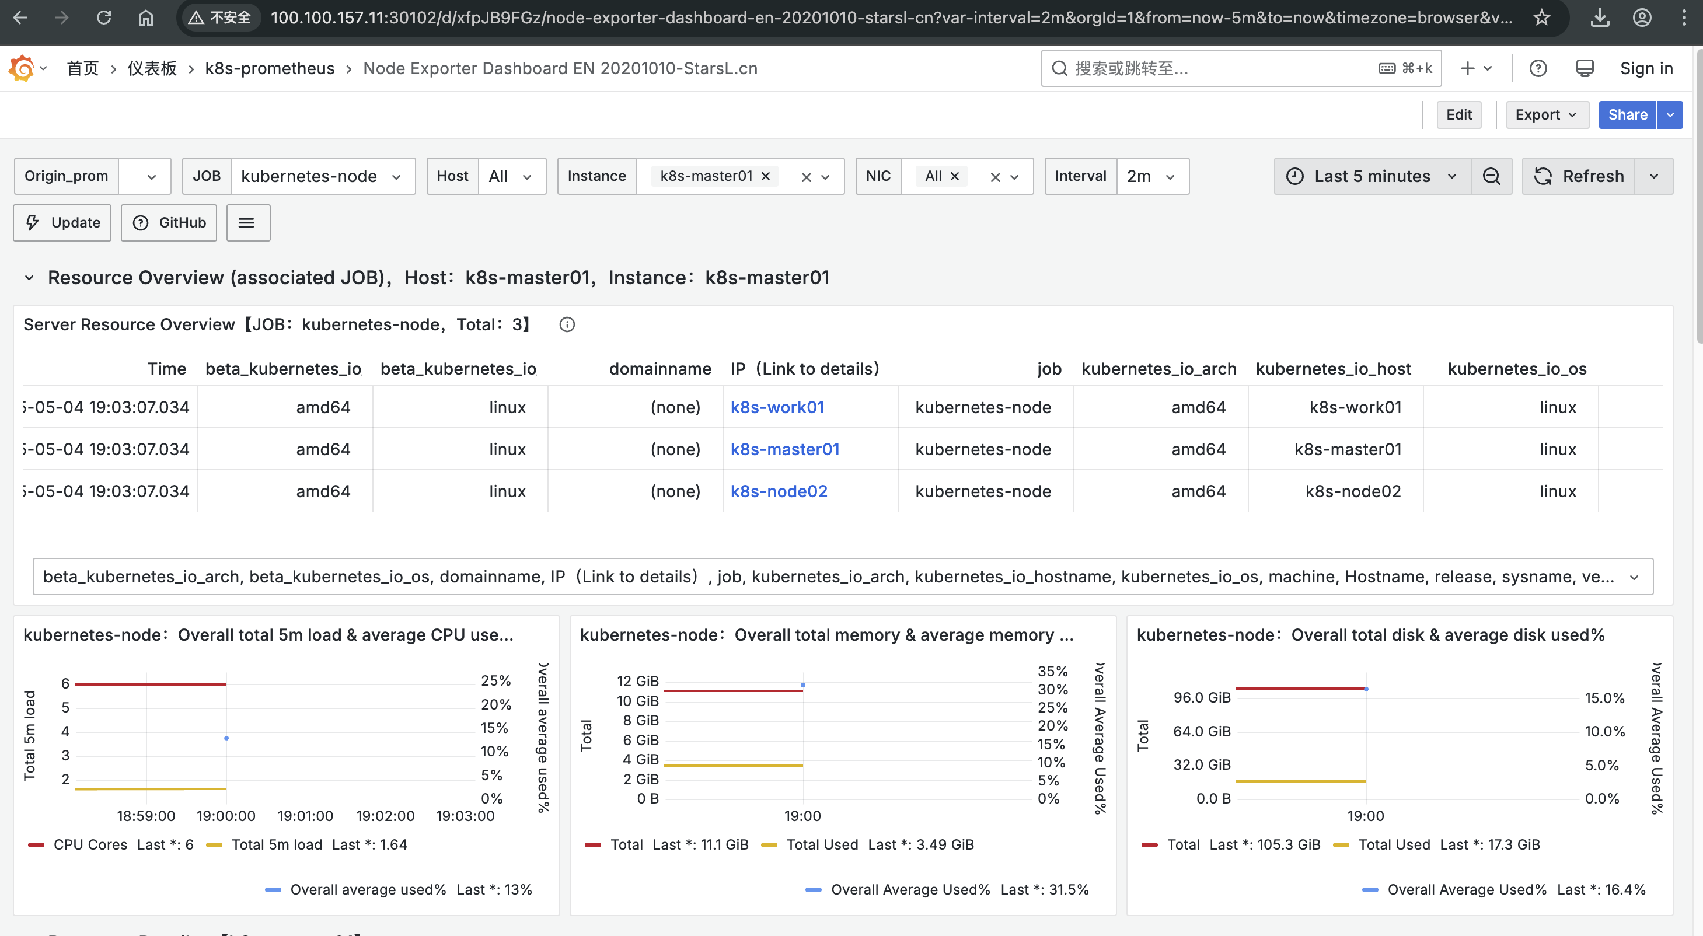Click the browser address bar URL
Viewport: 1703px width, 936px height.
pyautogui.click(x=891, y=18)
